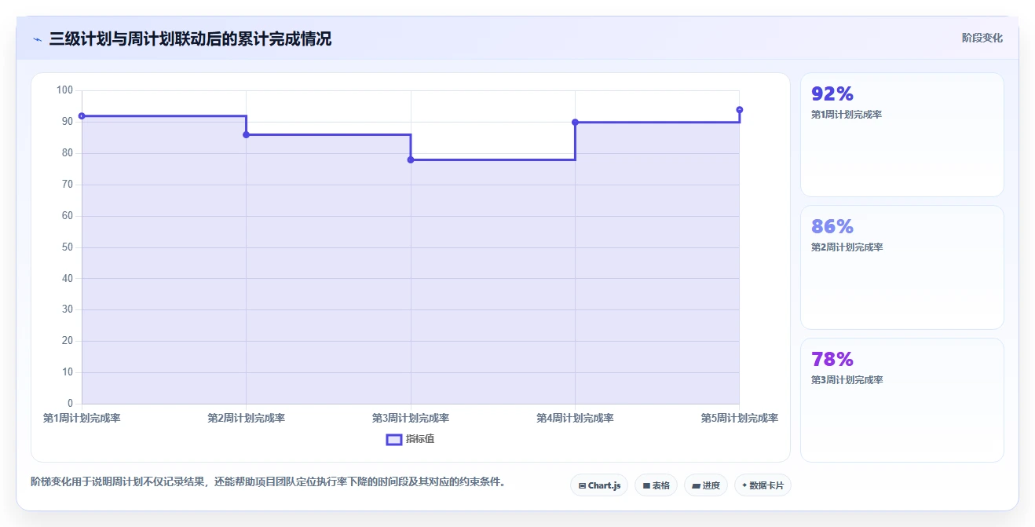This screenshot has width=1035, height=527.
Task: Click the Chart.js tag chip
Action: (599, 485)
